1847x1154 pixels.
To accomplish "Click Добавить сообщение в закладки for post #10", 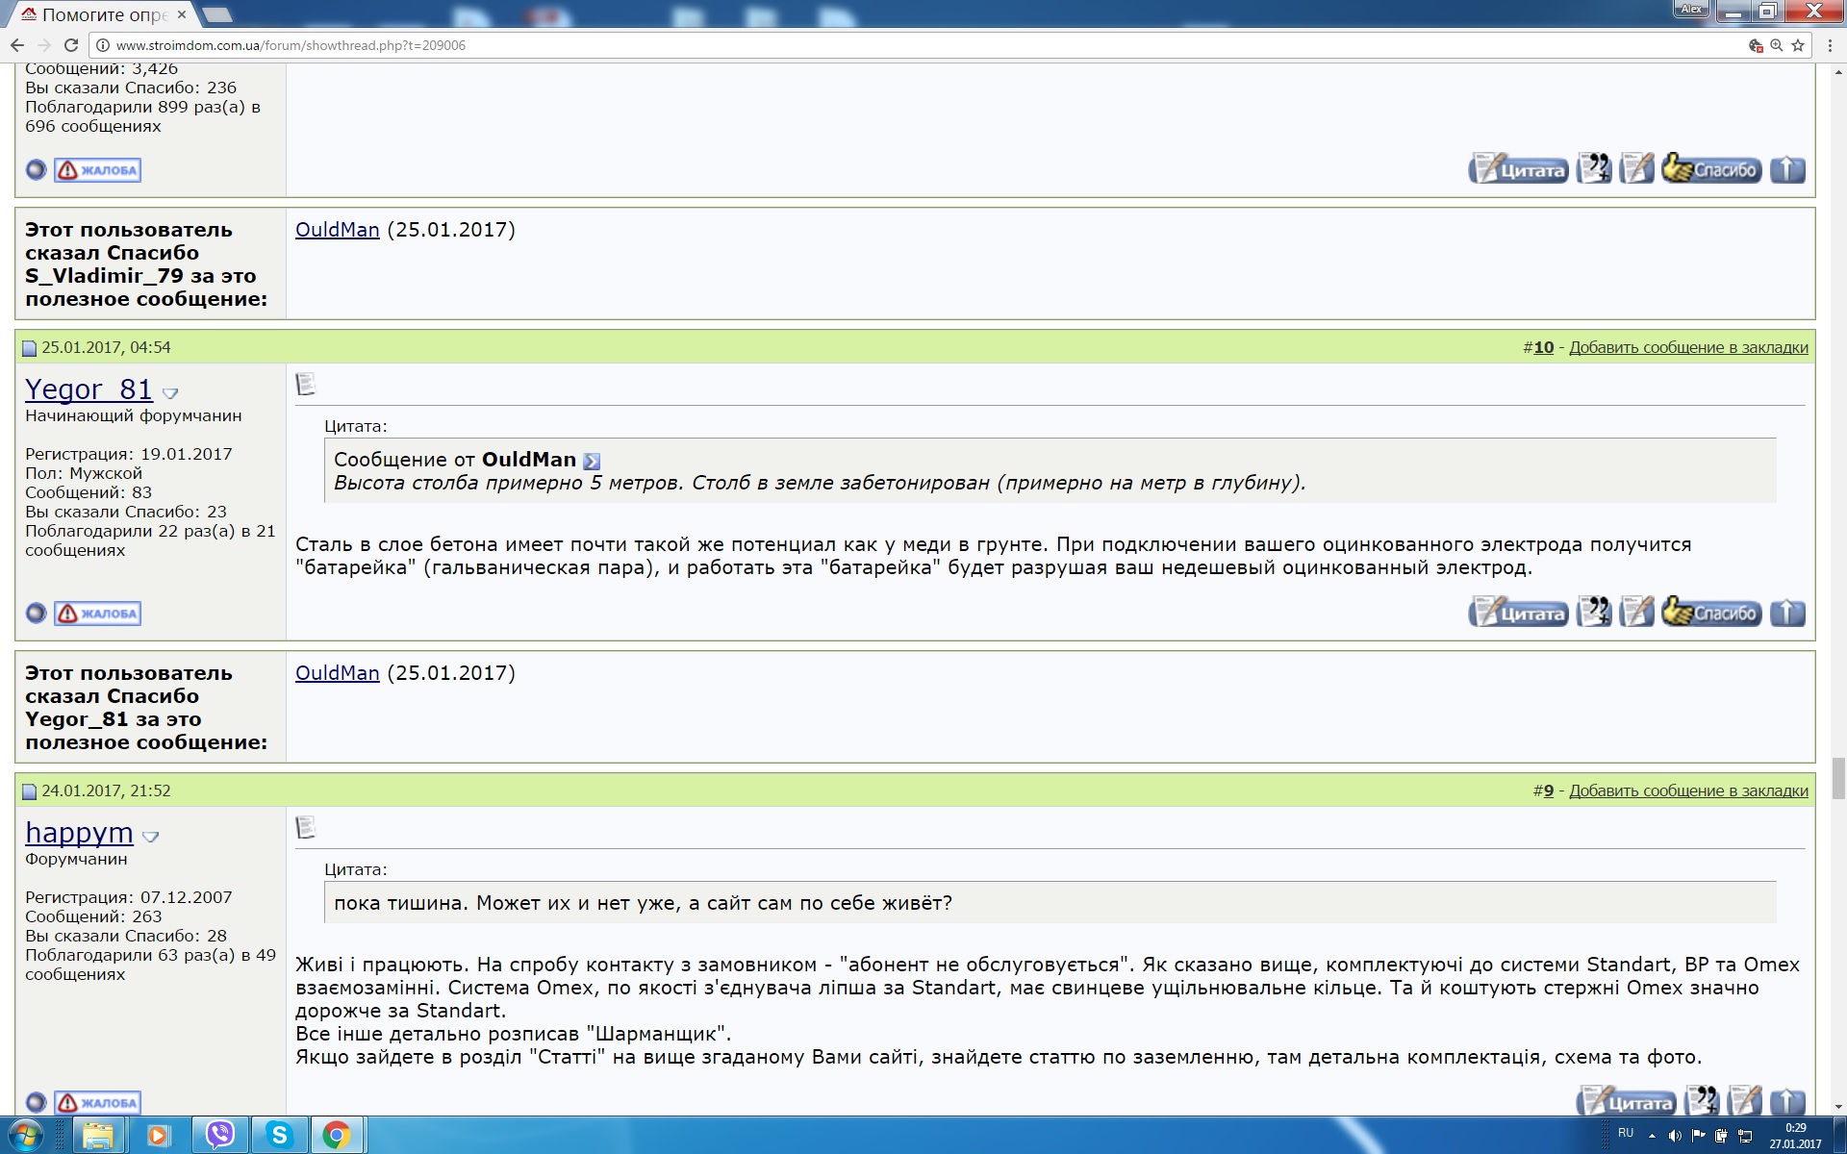I will click(1688, 347).
